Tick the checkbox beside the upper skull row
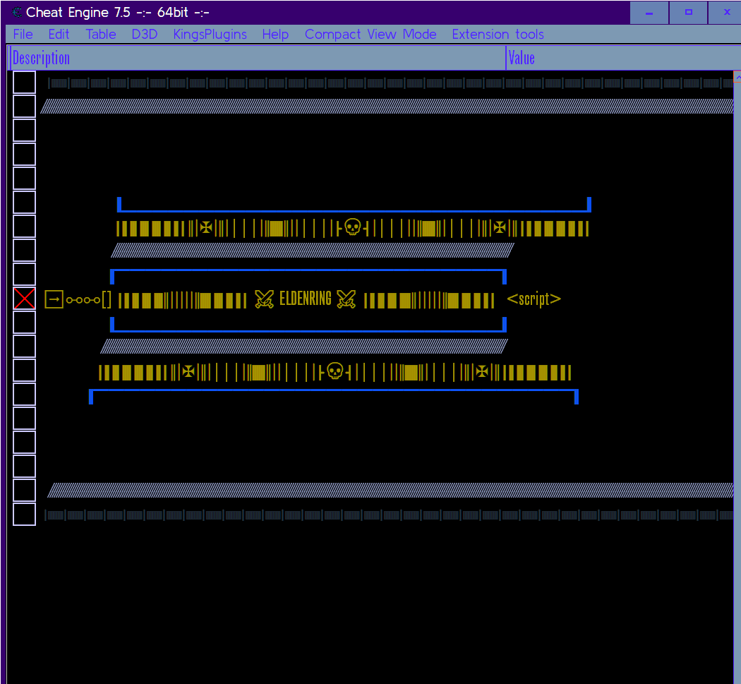 tap(25, 227)
